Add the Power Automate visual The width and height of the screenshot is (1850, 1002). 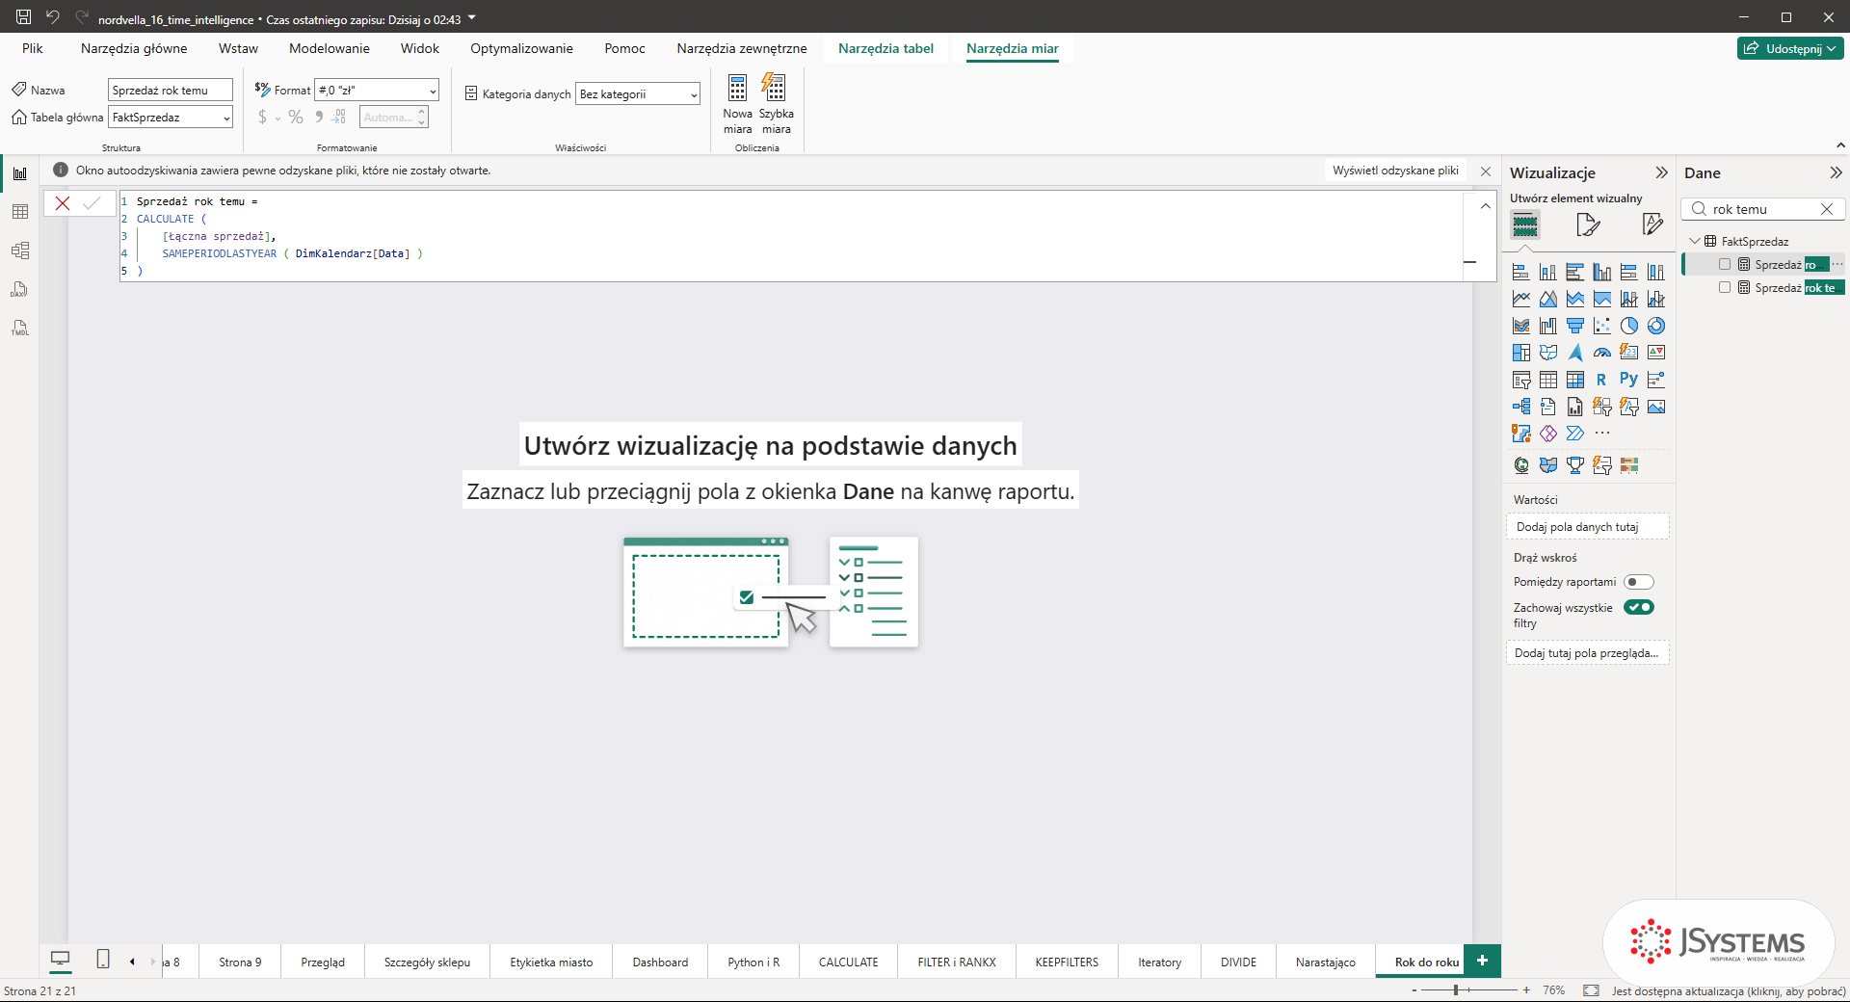click(x=1575, y=434)
